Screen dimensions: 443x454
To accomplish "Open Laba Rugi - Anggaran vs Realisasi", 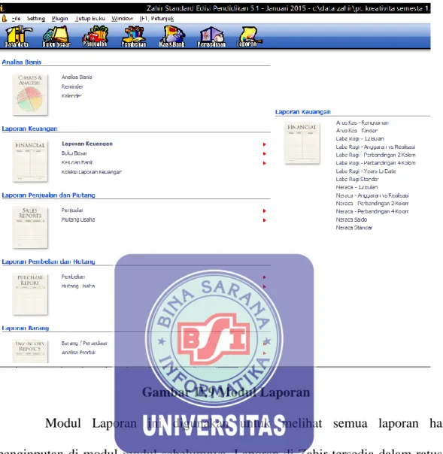I will coord(375,147).
